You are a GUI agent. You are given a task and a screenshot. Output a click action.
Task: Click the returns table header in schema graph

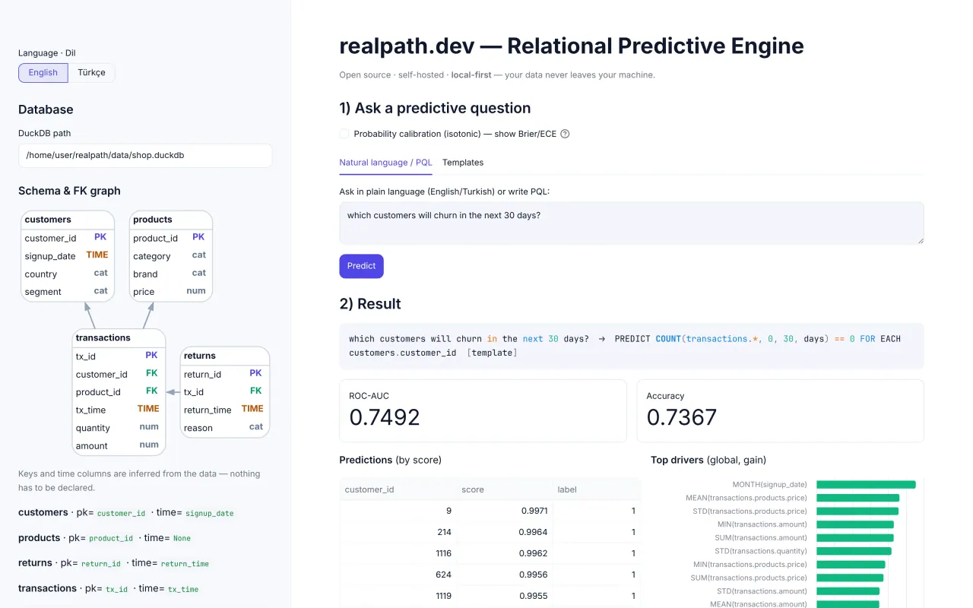coord(225,356)
